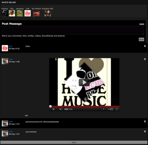Click LHM- avatar beside 'gmooooooooornin' message
This screenshot has height=145, width=148.
pyautogui.click(x=5, y=124)
